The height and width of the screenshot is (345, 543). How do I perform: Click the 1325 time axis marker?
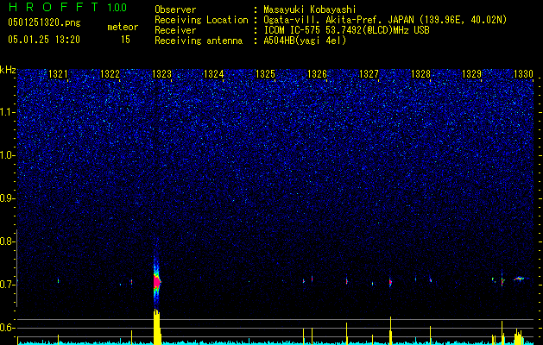pos(265,74)
